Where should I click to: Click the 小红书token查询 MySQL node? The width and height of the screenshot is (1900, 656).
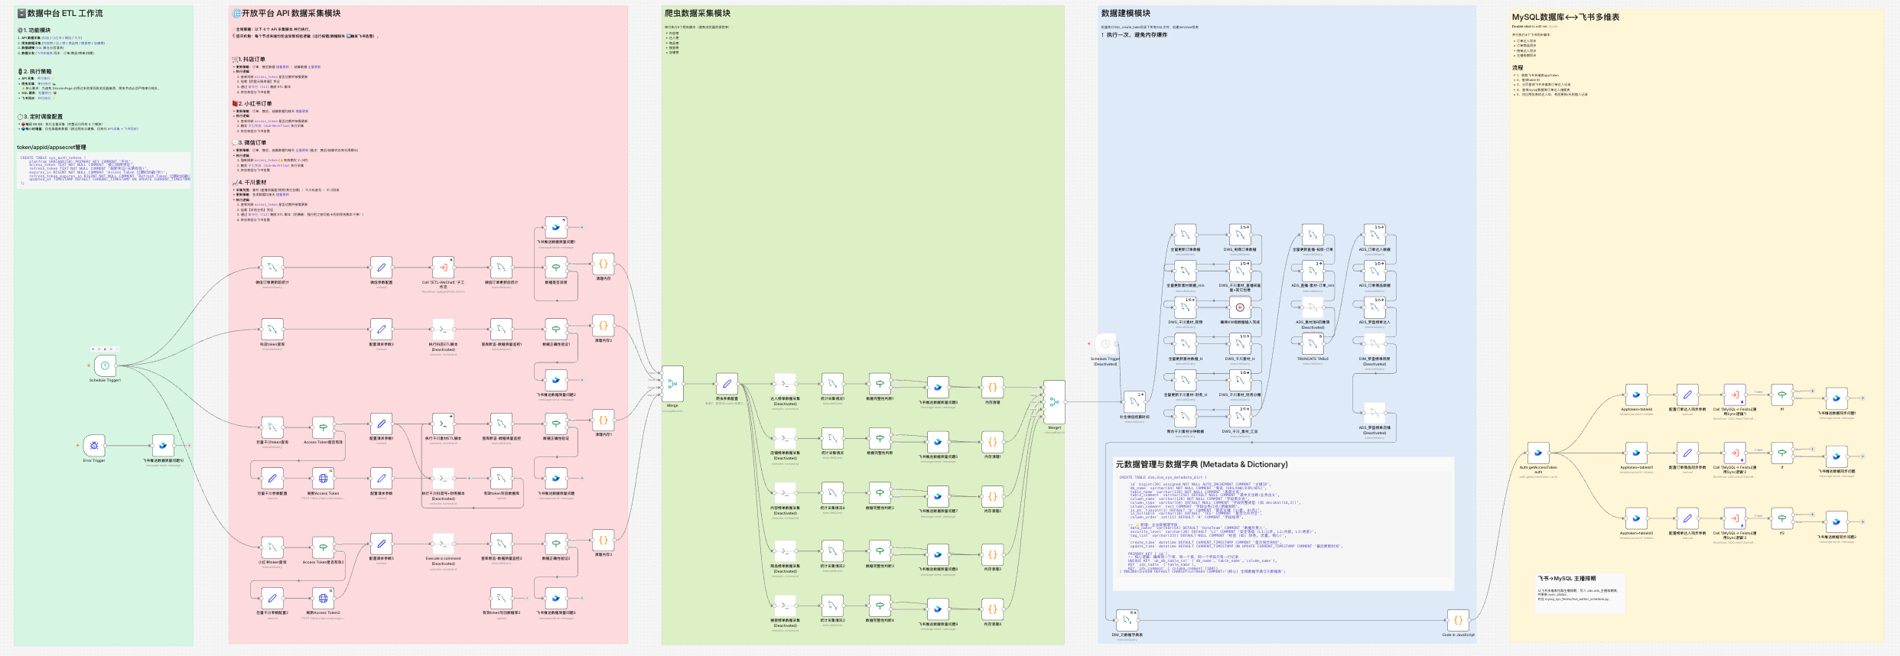(272, 547)
